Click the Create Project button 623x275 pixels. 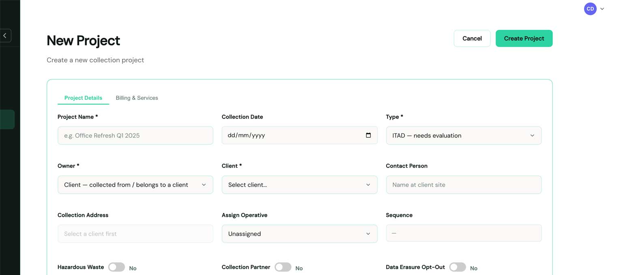(524, 39)
